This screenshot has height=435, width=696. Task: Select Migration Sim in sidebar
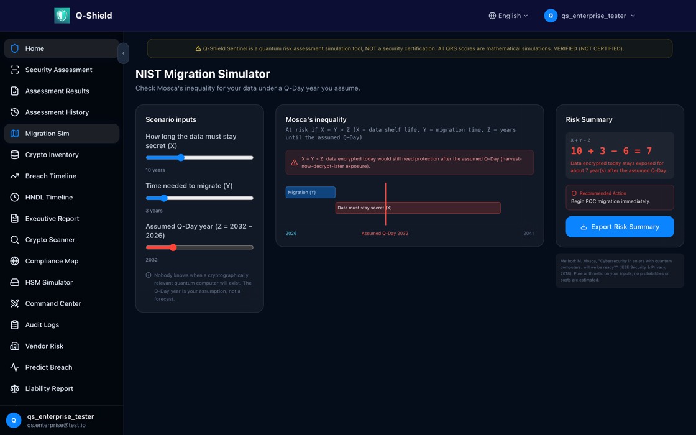[62, 134]
